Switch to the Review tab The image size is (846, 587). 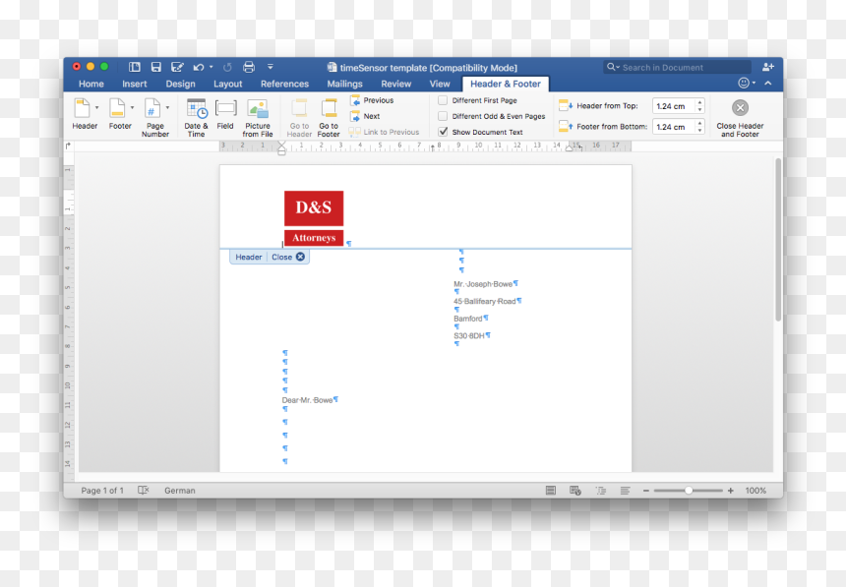tap(396, 84)
